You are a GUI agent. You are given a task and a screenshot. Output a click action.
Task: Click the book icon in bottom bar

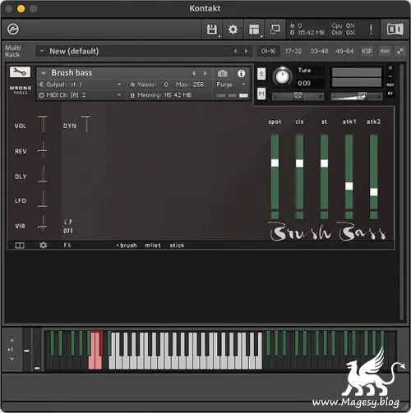pyautogui.click(x=20, y=246)
